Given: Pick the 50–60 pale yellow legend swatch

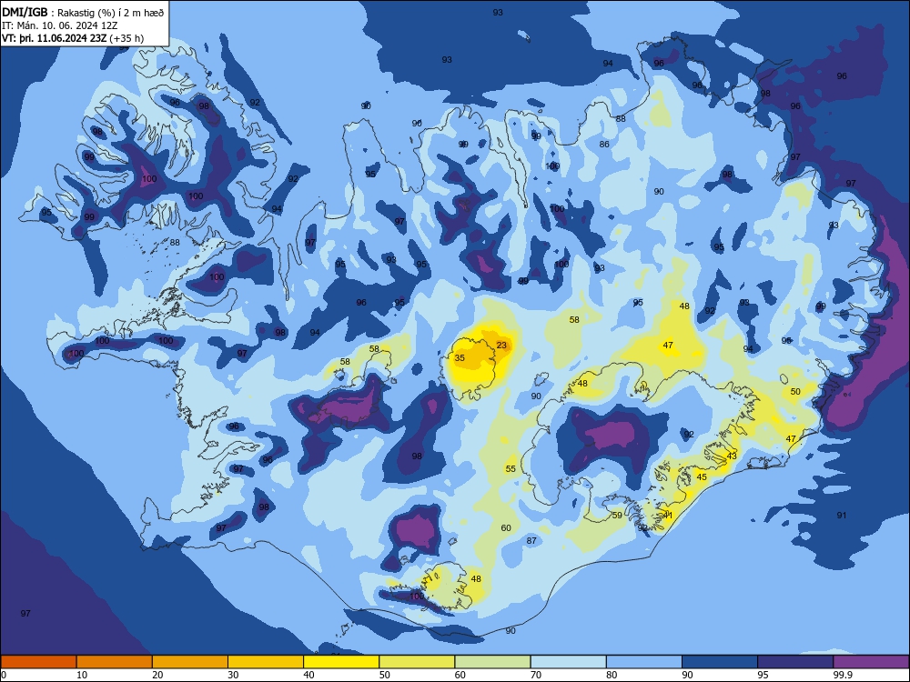Looking at the screenshot, I should point(417,662).
